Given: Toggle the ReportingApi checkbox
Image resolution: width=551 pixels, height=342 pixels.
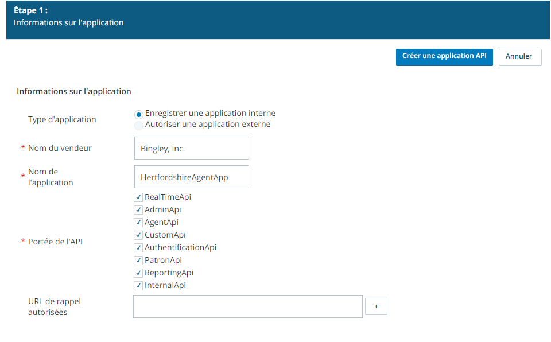Looking at the screenshot, I should point(138,273).
